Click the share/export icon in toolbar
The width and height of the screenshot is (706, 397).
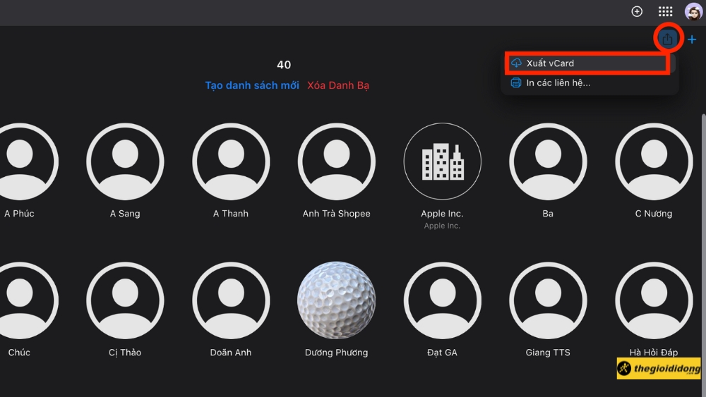click(x=668, y=39)
